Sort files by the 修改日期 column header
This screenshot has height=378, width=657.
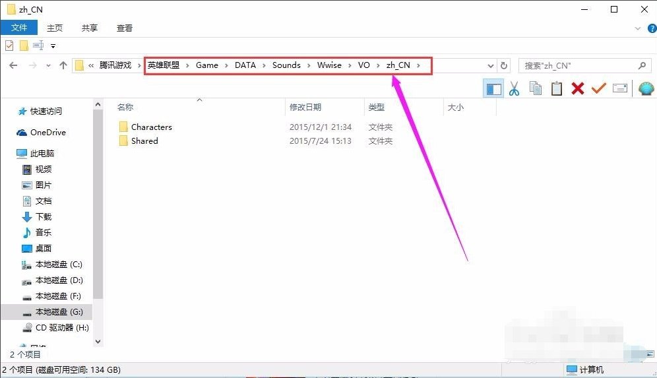coord(305,107)
